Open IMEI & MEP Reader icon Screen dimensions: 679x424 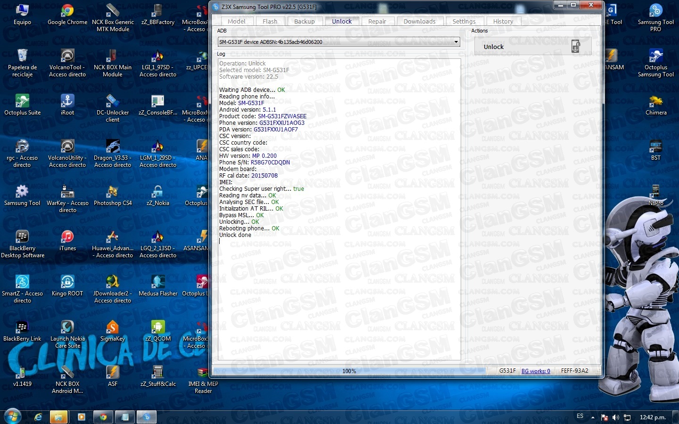[x=203, y=380]
